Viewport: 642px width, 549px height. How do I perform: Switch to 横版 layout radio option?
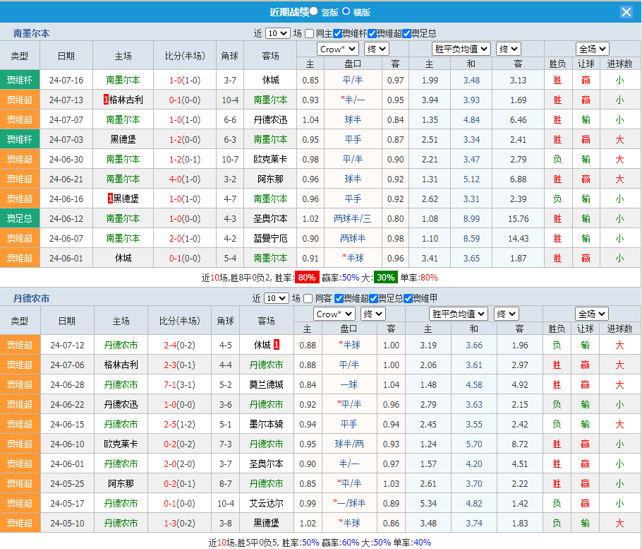point(346,11)
